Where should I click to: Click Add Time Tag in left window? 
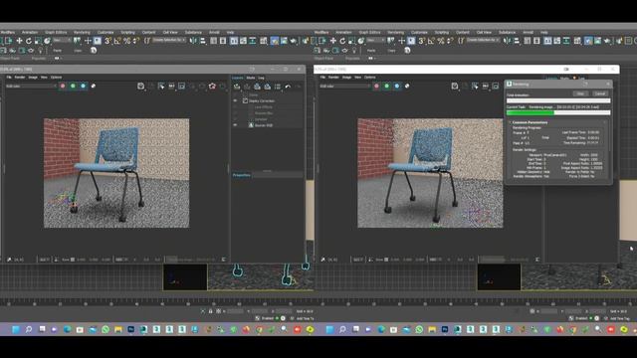[305, 318]
